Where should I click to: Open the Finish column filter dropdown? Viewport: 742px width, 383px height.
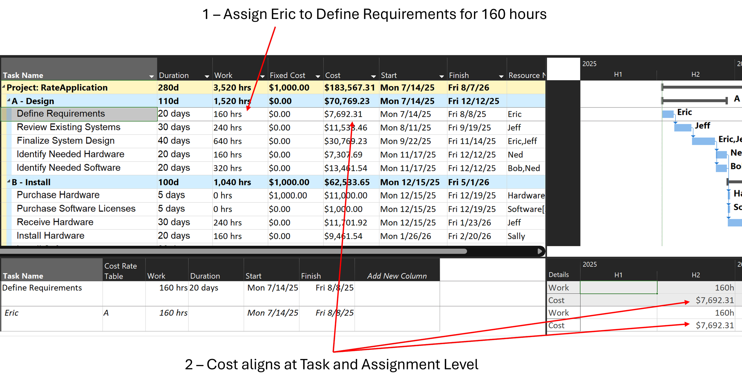coord(501,76)
